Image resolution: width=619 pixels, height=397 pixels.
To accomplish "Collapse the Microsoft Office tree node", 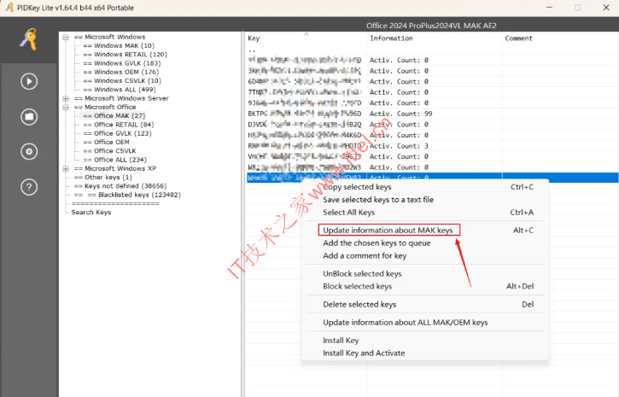I will (66, 108).
